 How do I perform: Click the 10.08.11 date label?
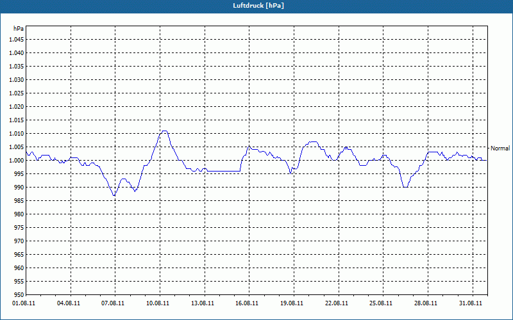[x=158, y=303]
